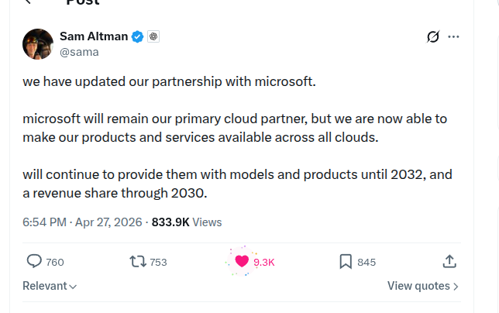Expand the Relevant sort dropdown
Viewport: 499px width, 313px height.
pos(50,286)
